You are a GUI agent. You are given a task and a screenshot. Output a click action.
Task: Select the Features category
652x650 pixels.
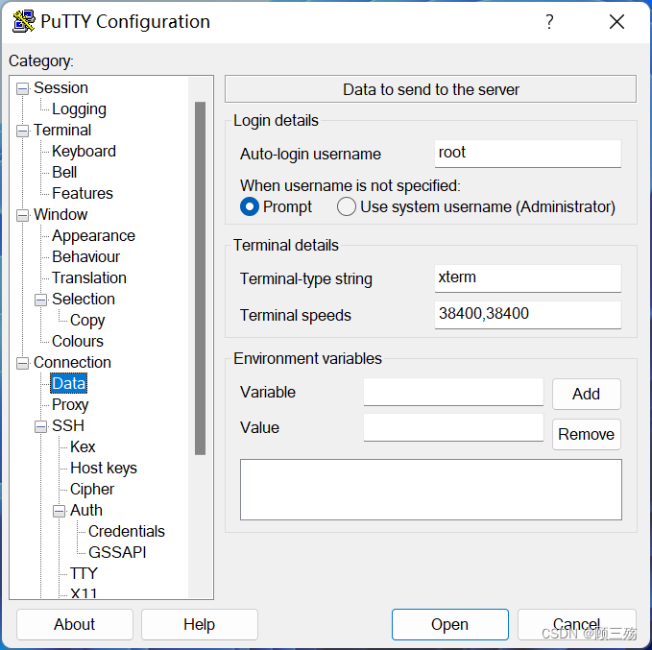point(83,193)
